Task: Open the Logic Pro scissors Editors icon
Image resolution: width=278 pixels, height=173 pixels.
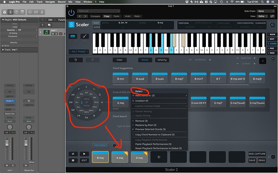Action: [42, 12]
